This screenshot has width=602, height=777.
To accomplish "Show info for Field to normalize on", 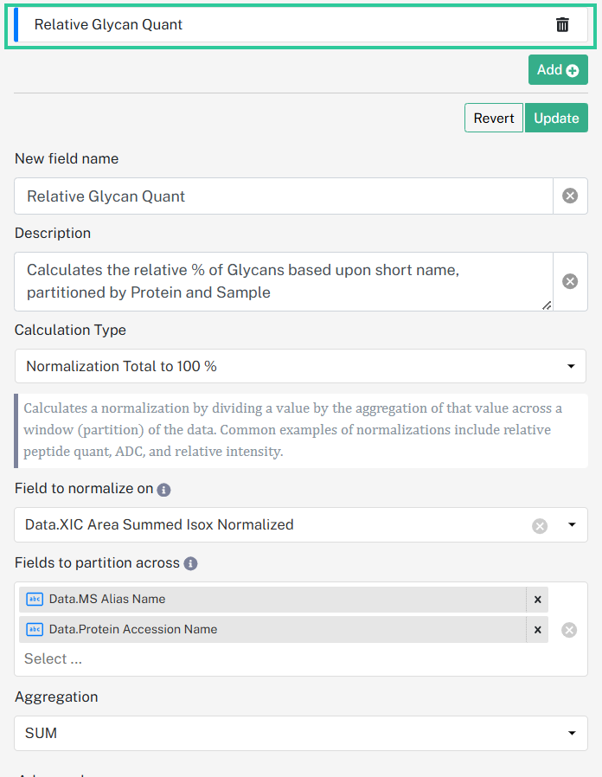I will tap(163, 490).
